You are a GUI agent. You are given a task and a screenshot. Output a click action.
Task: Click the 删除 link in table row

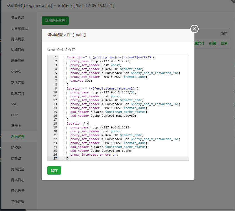(x=224, y=43)
